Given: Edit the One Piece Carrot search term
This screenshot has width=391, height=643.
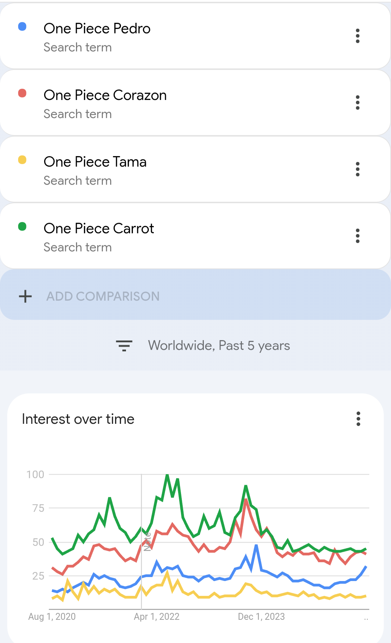Looking at the screenshot, I should 99,229.
